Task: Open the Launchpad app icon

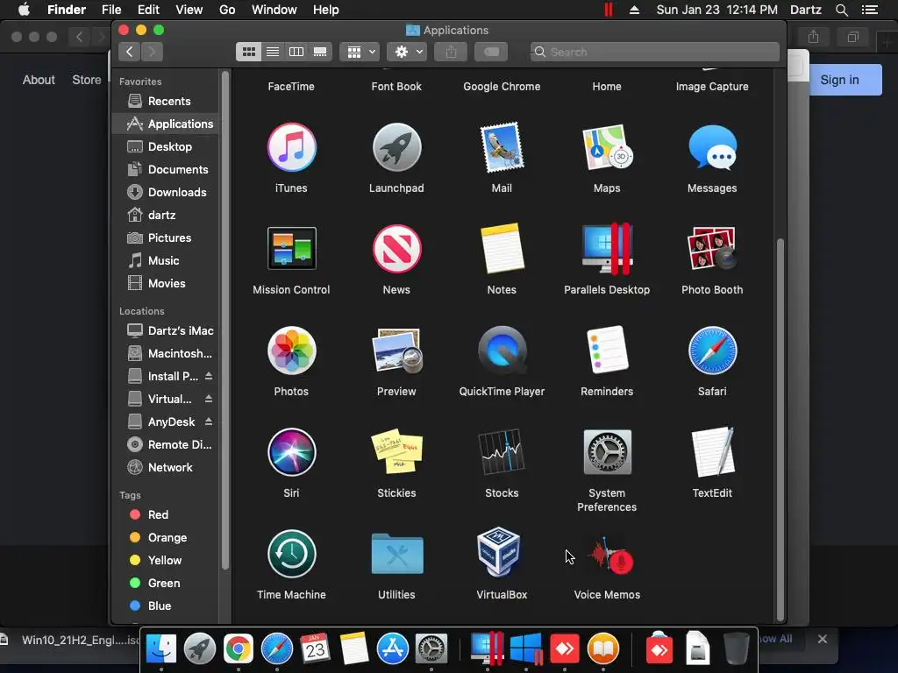Action: (x=396, y=147)
